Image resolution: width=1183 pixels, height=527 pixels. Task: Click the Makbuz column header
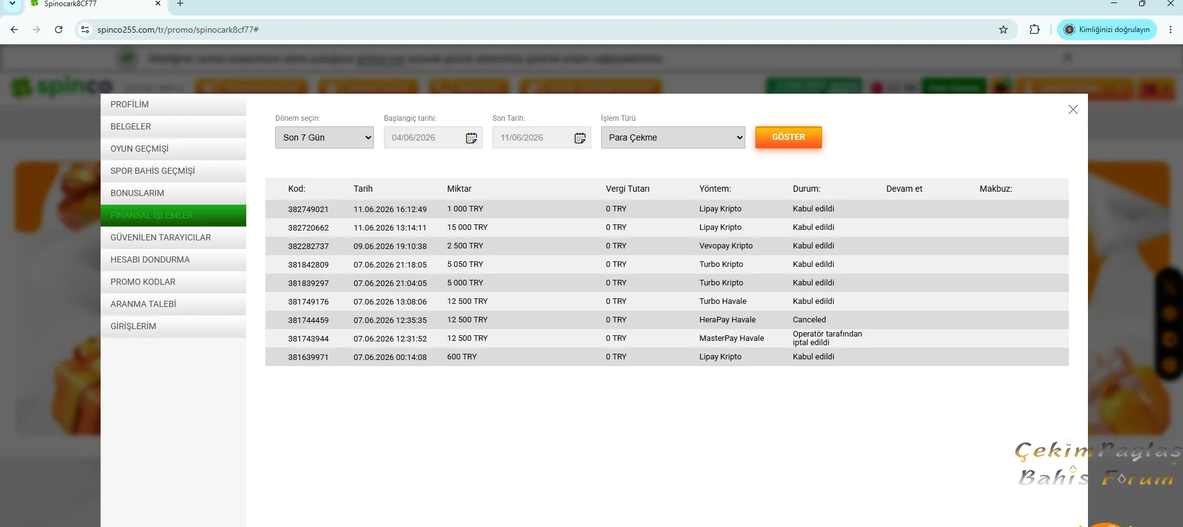coord(996,189)
